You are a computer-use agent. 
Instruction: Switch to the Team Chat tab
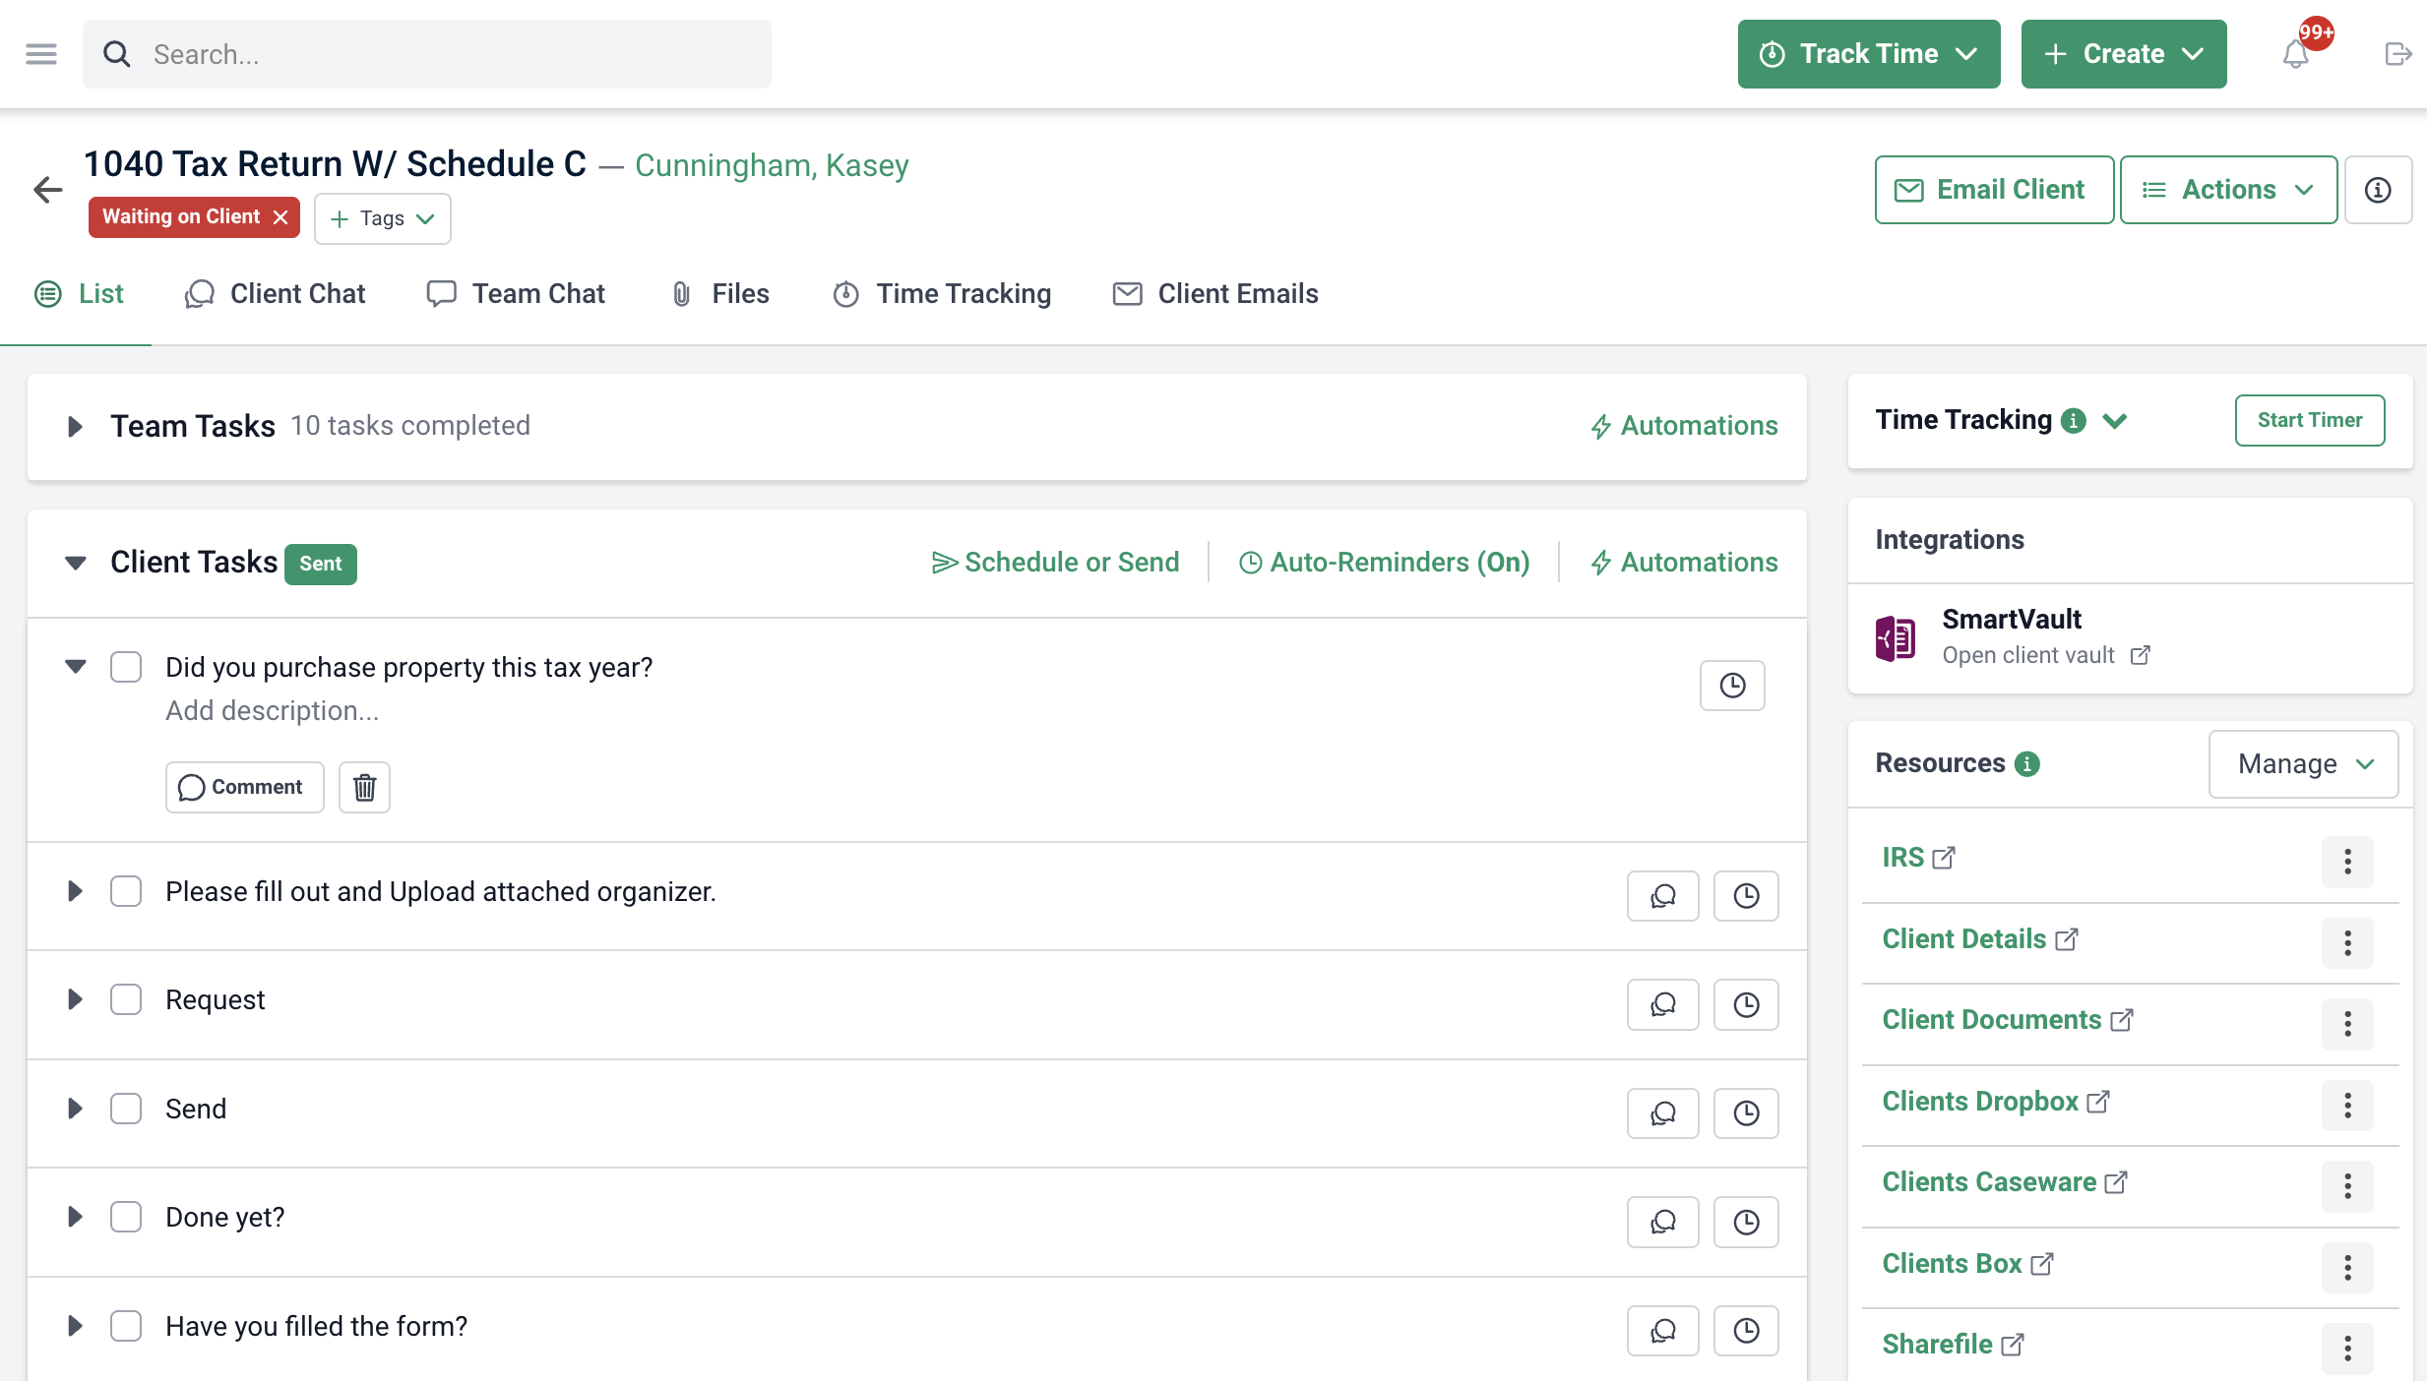point(516,294)
